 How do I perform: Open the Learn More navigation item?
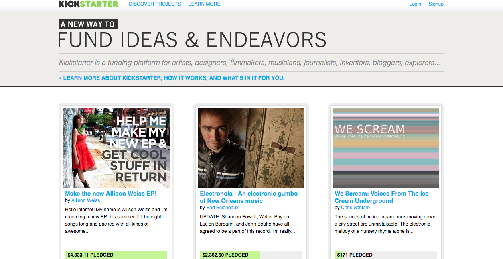tap(204, 4)
